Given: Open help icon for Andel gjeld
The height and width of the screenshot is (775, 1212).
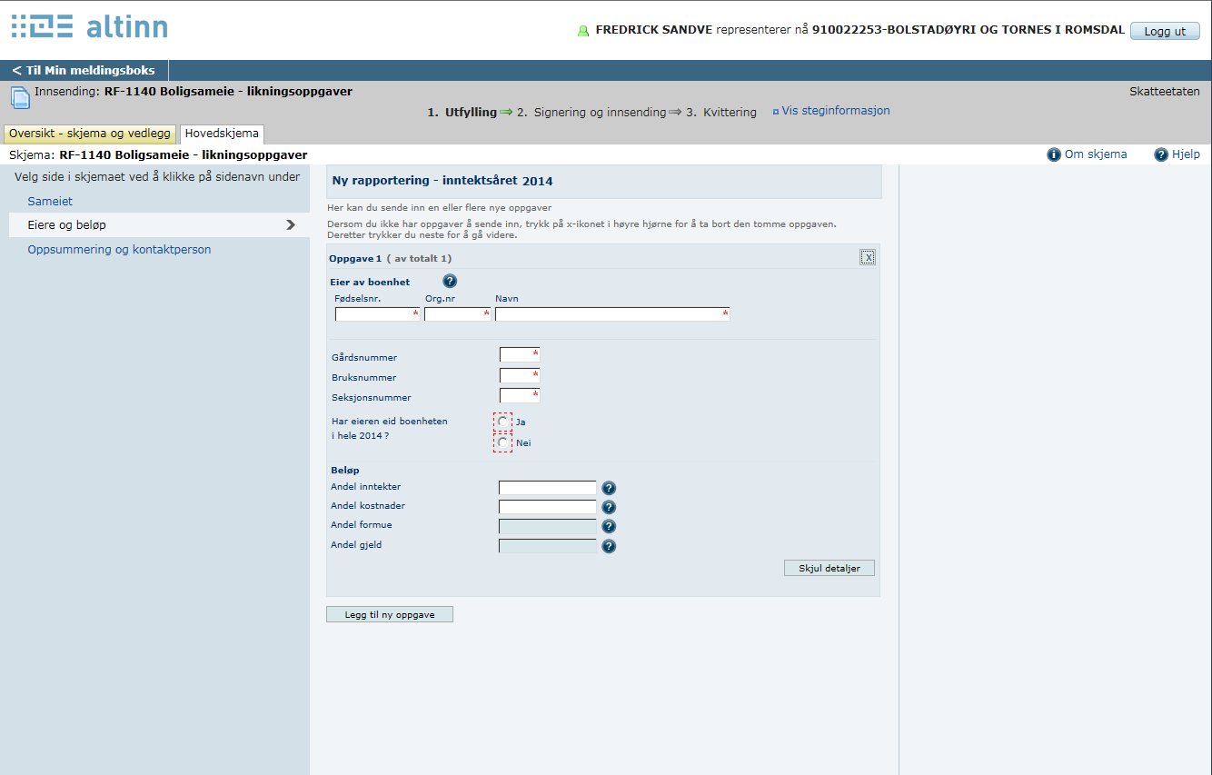Looking at the screenshot, I should [609, 546].
